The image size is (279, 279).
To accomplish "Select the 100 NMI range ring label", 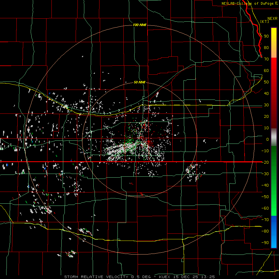I will [139, 25].
